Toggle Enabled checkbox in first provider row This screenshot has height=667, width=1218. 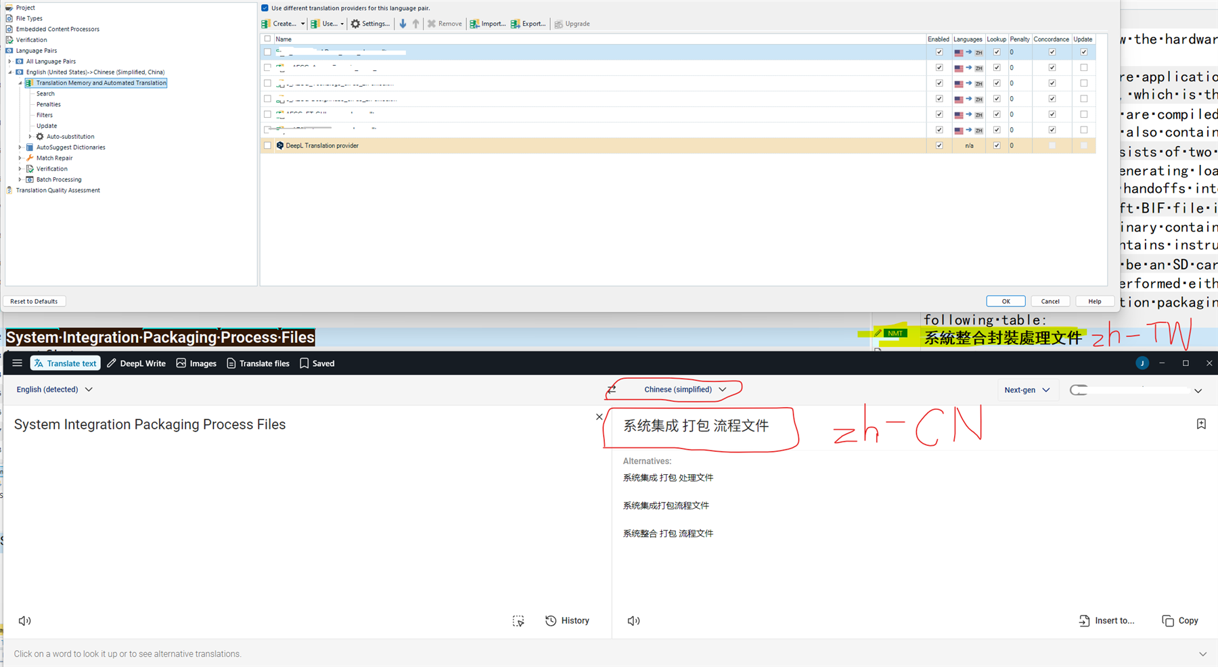pos(939,52)
